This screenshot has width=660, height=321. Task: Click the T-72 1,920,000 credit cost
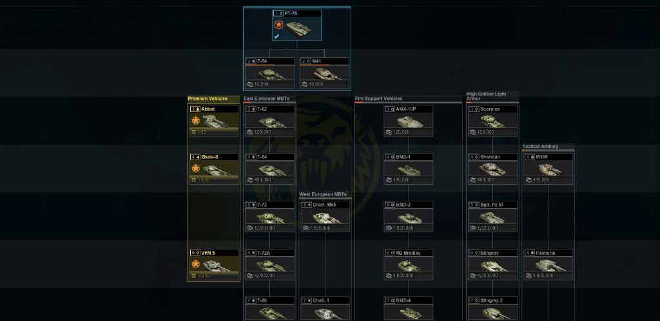click(x=264, y=228)
